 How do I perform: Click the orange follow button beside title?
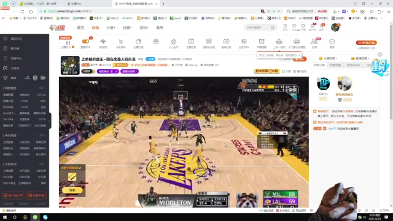click(300, 59)
